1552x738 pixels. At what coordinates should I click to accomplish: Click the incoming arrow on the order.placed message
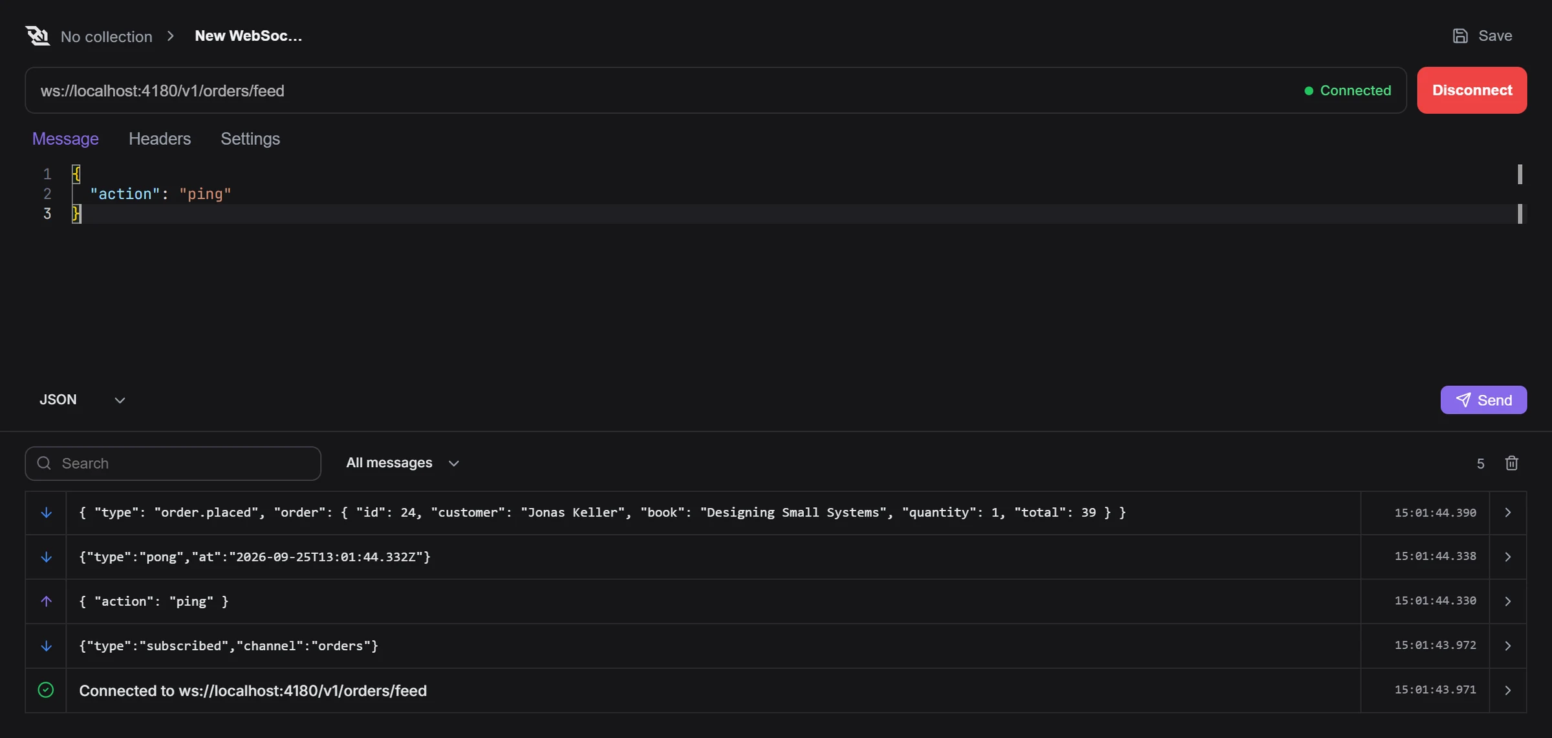(x=46, y=512)
